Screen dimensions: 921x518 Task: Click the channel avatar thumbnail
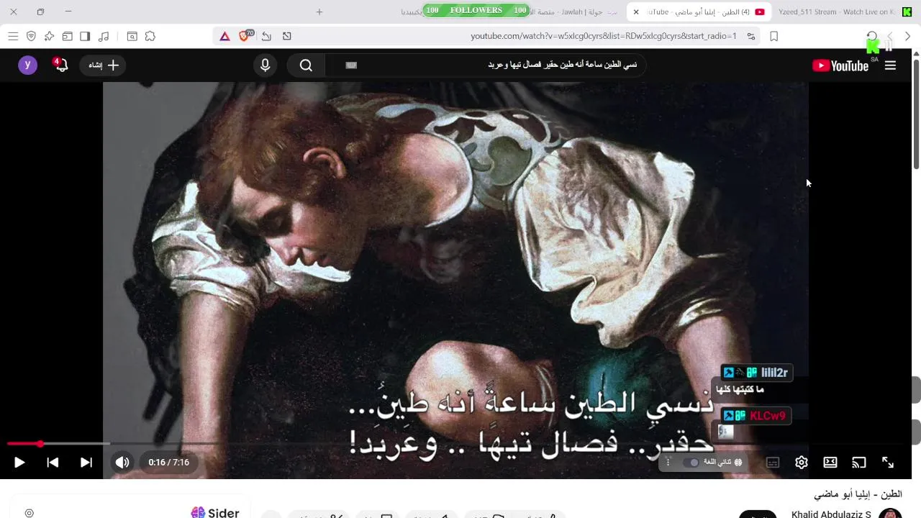click(890, 514)
